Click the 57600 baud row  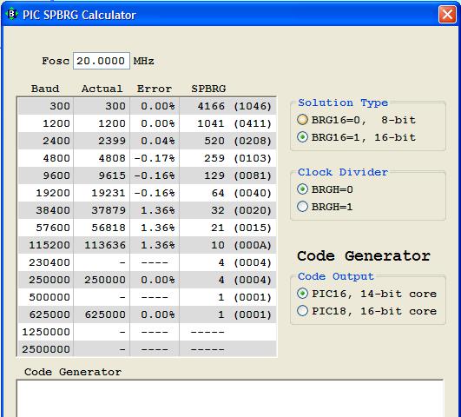click(147, 228)
